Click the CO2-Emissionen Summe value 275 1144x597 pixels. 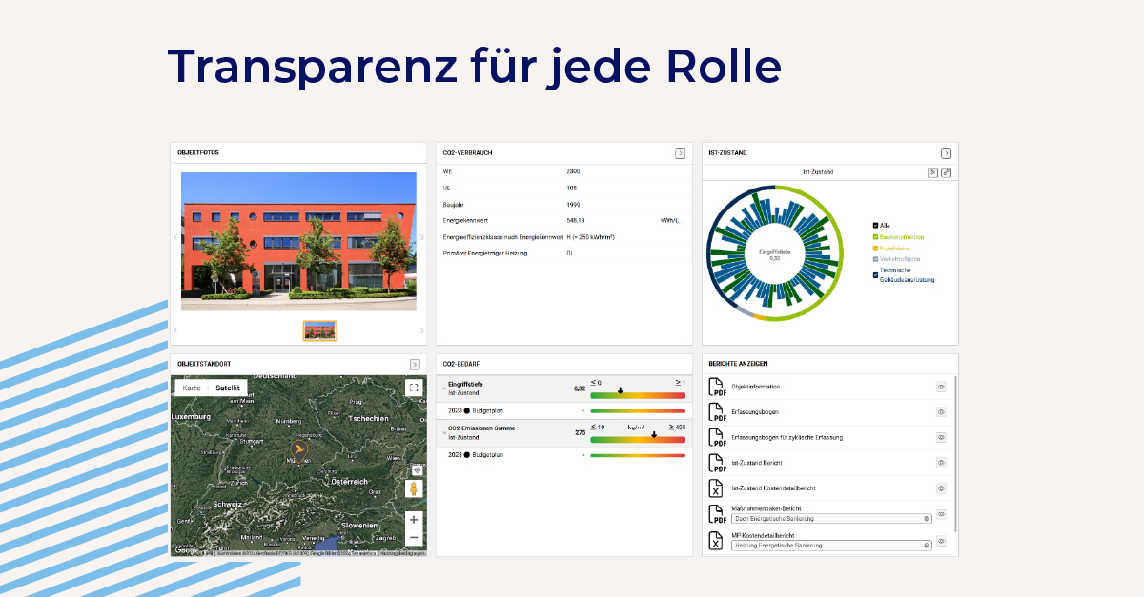click(x=579, y=433)
